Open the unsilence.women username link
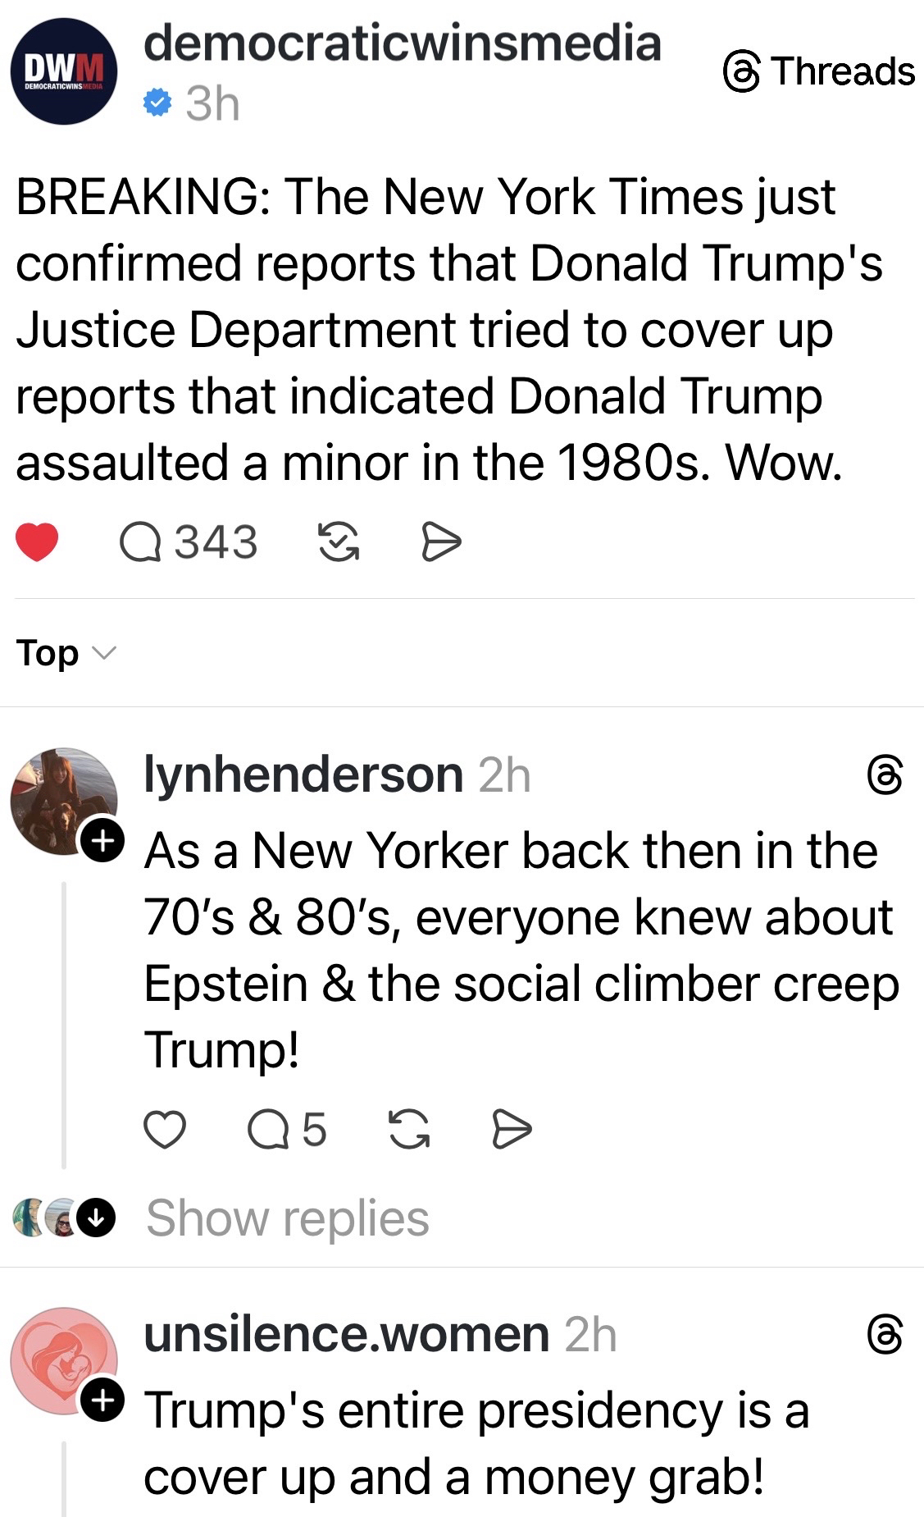Viewport: 924px width, 1517px height. pos(346,1334)
